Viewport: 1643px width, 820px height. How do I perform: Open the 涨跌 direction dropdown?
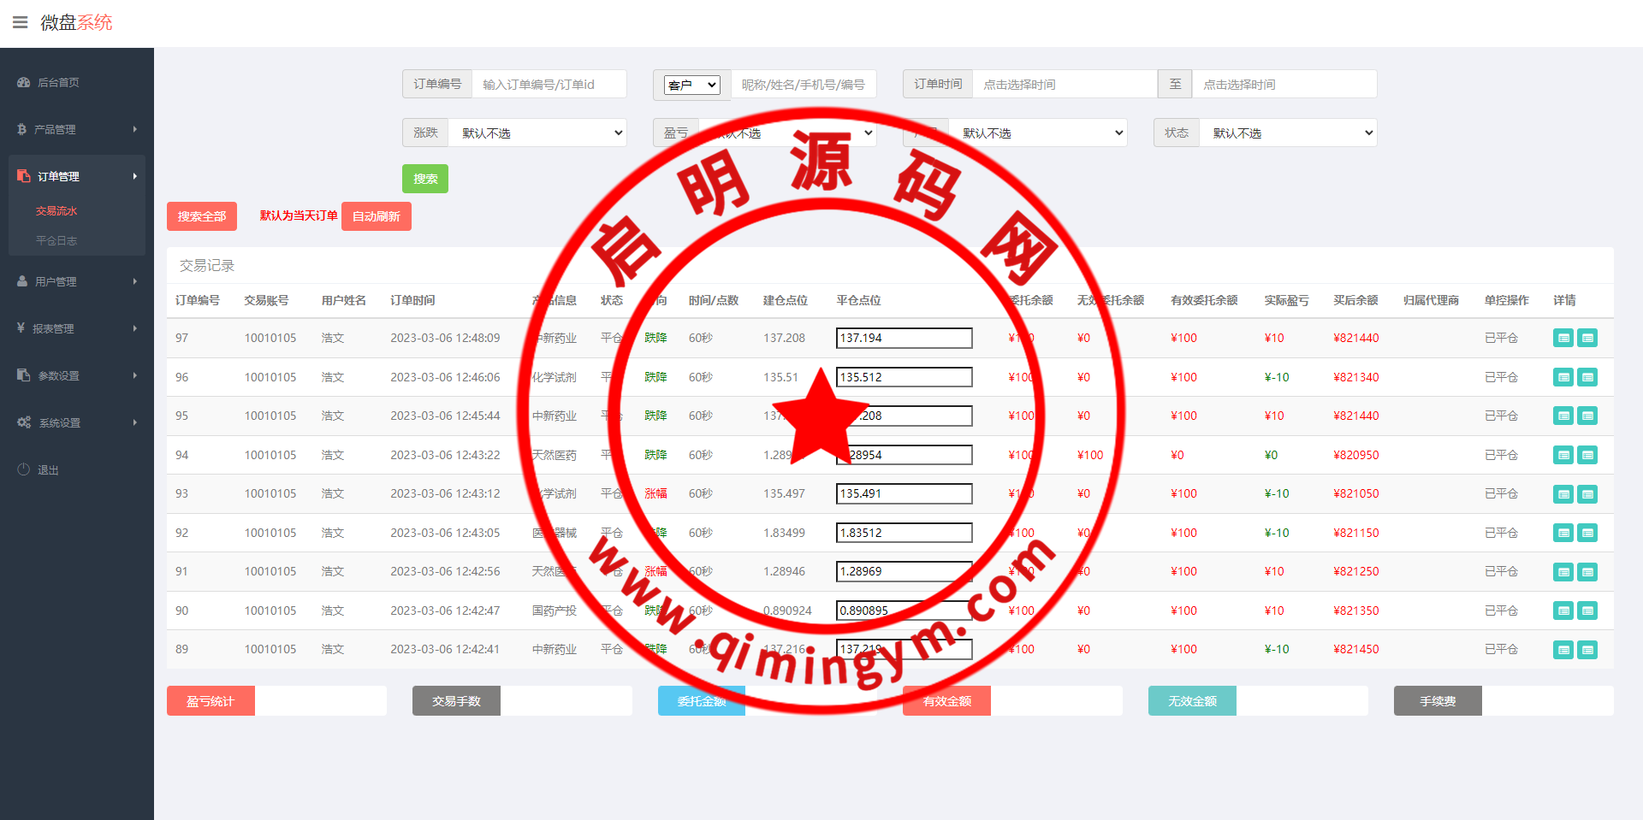click(x=537, y=133)
